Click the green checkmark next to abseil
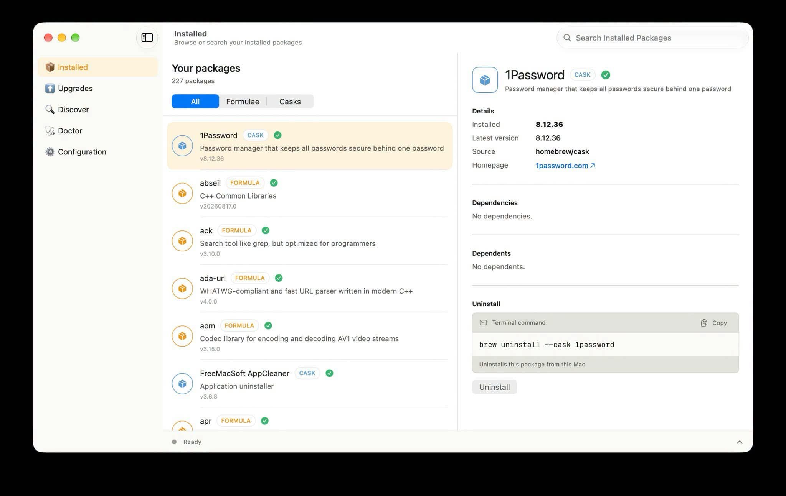The width and height of the screenshot is (786, 496). pos(274,183)
